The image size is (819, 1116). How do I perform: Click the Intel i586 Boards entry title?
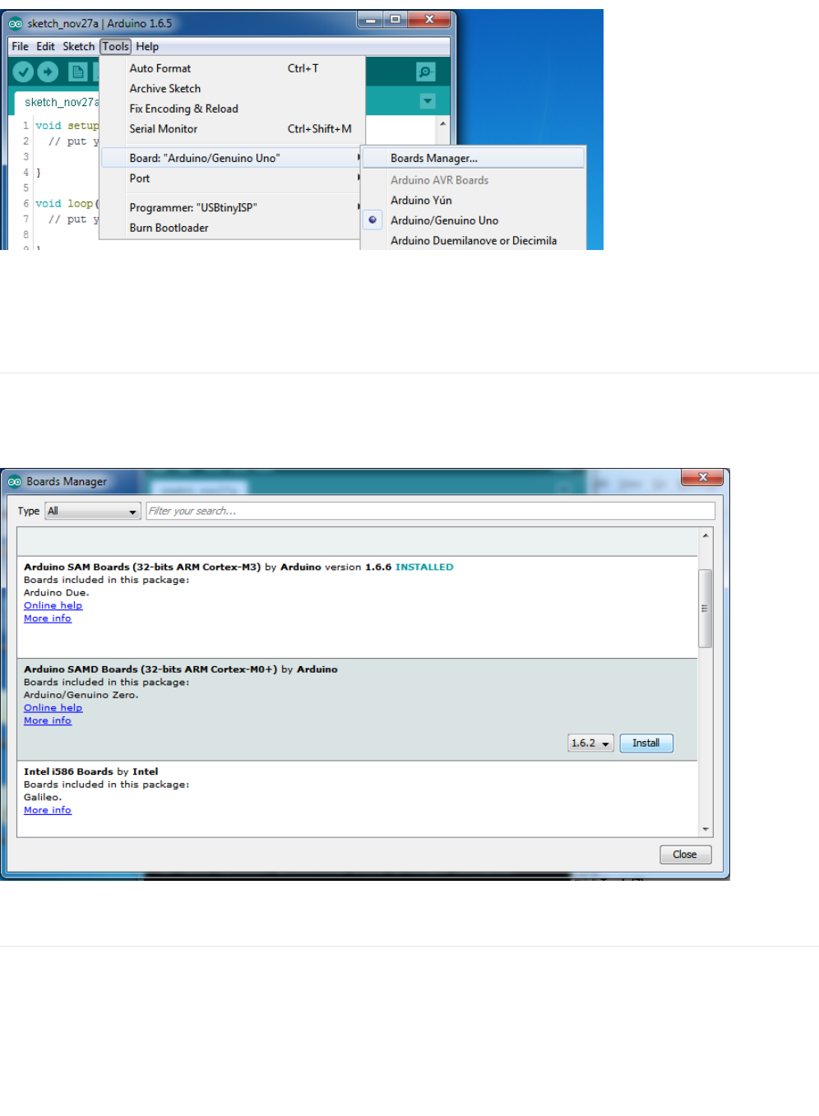coord(68,771)
